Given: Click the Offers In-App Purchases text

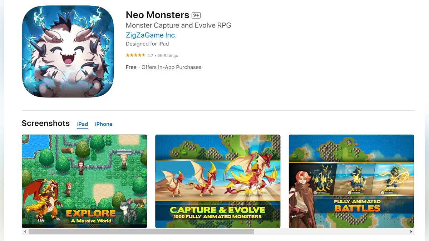Looking at the screenshot, I should [x=171, y=67].
